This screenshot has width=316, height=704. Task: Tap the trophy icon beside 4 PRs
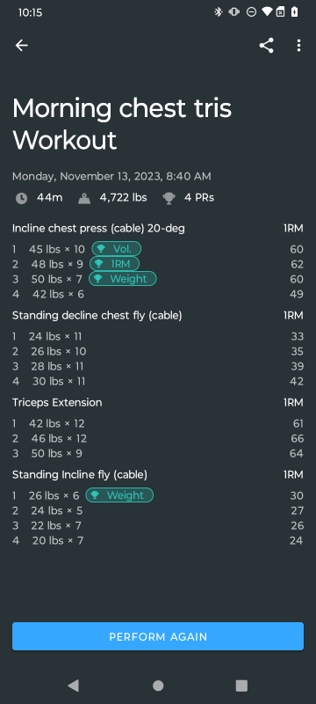pos(169,198)
